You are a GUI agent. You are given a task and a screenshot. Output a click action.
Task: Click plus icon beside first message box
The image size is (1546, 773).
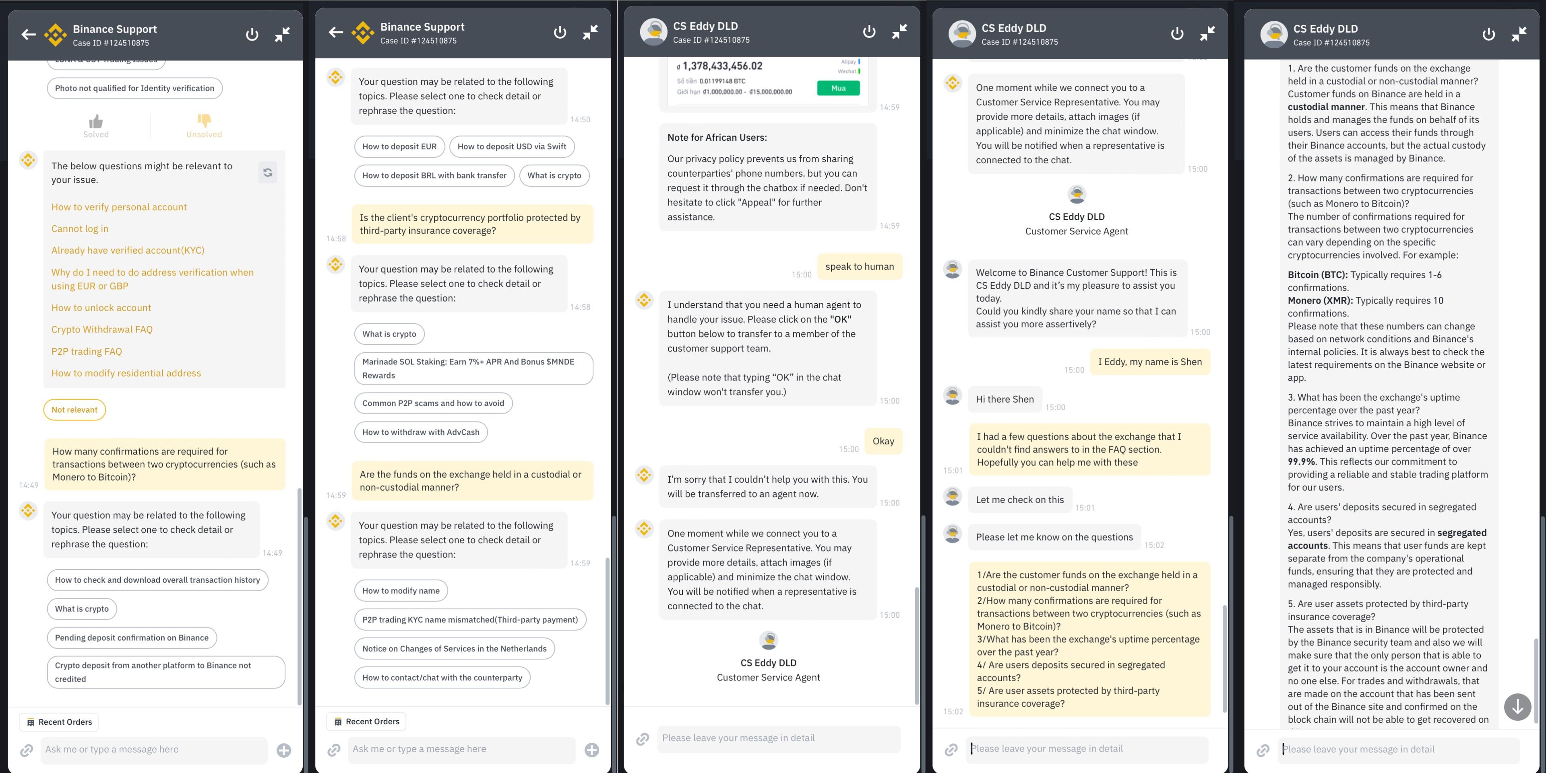284,750
